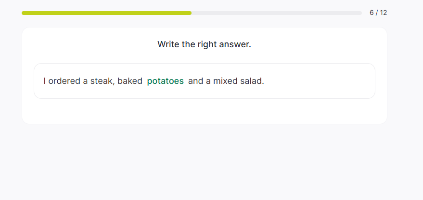Image resolution: width=423 pixels, height=200 pixels.
Task: Select the green answer word "potatoes"
Action: 165,81
